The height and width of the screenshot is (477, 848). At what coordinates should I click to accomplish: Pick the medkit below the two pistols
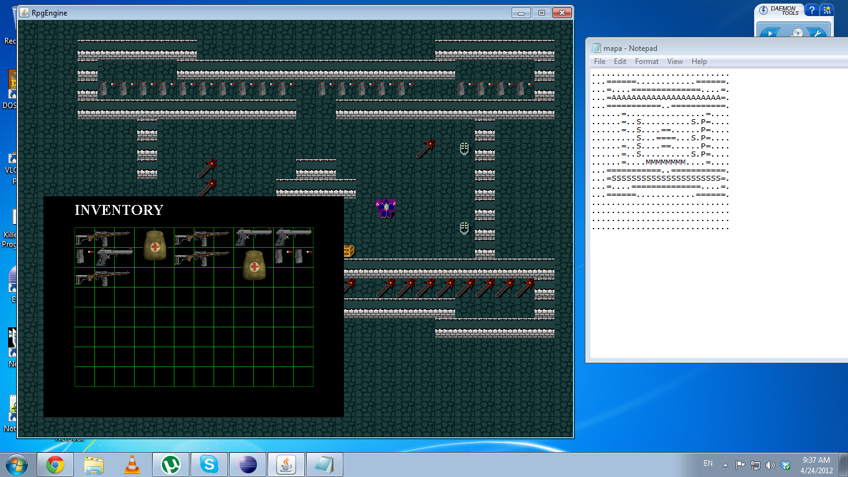pos(254,265)
